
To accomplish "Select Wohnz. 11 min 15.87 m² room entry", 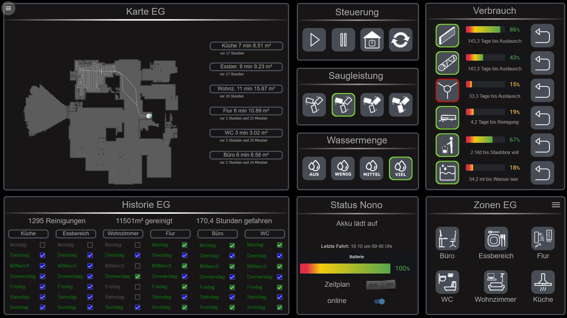I will coord(246,89).
